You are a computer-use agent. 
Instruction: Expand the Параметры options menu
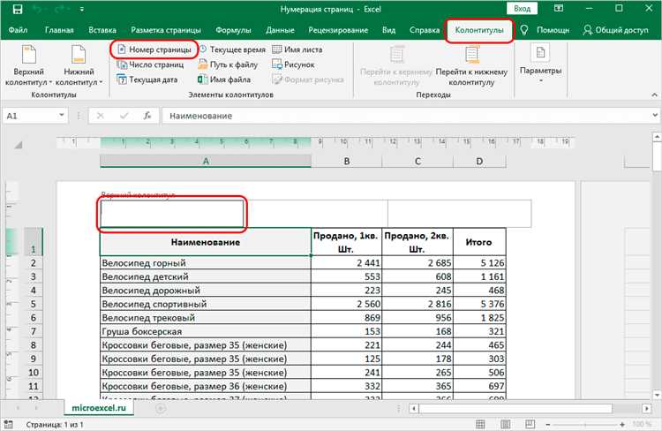pyautogui.click(x=540, y=64)
